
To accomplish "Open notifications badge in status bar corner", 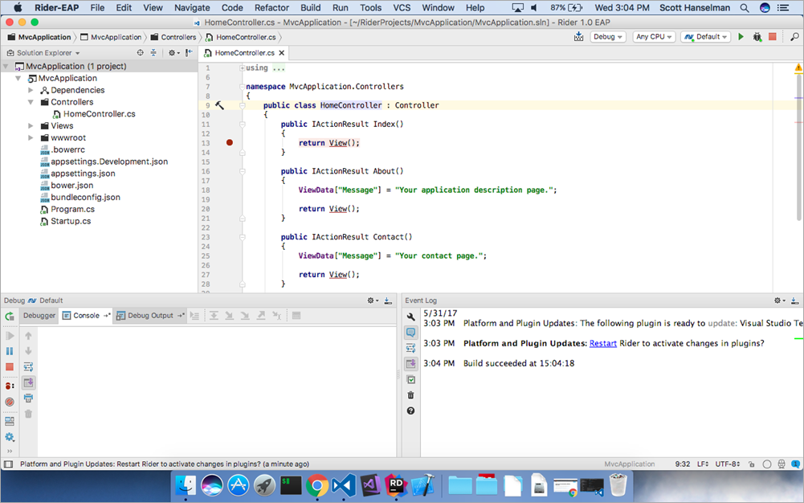I will coord(795,464).
